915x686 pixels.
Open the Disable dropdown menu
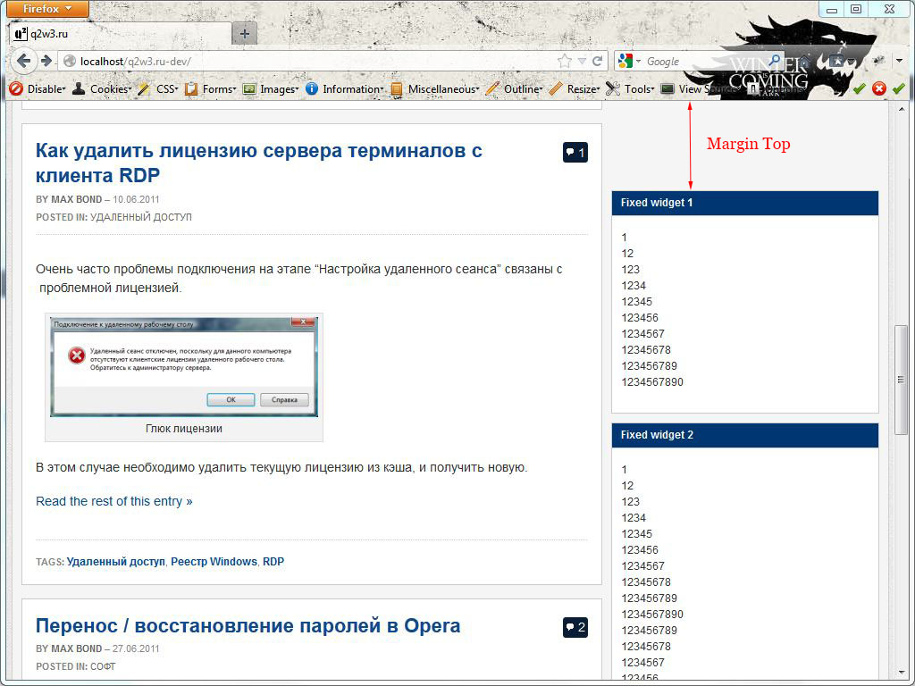[38, 88]
